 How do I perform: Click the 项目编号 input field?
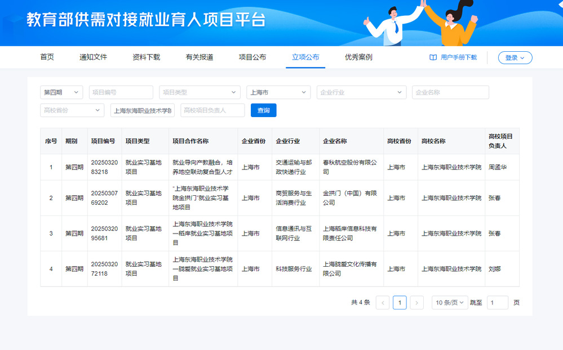tap(121, 92)
